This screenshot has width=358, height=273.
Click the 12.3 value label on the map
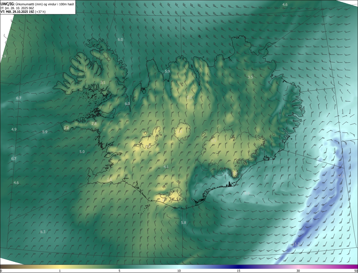tap(341, 176)
